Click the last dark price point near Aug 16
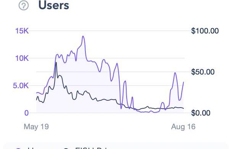238x149 pixels. coord(183,108)
